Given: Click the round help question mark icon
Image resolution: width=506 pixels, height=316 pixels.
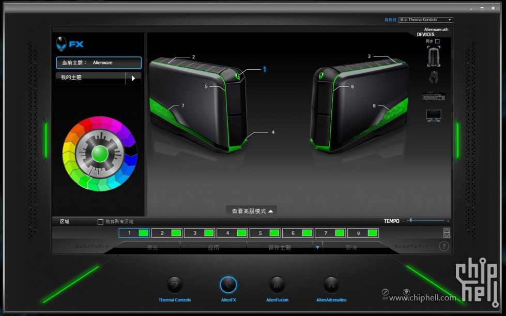Looking at the screenshot, I should pyautogui.click(x=444, y=247).
